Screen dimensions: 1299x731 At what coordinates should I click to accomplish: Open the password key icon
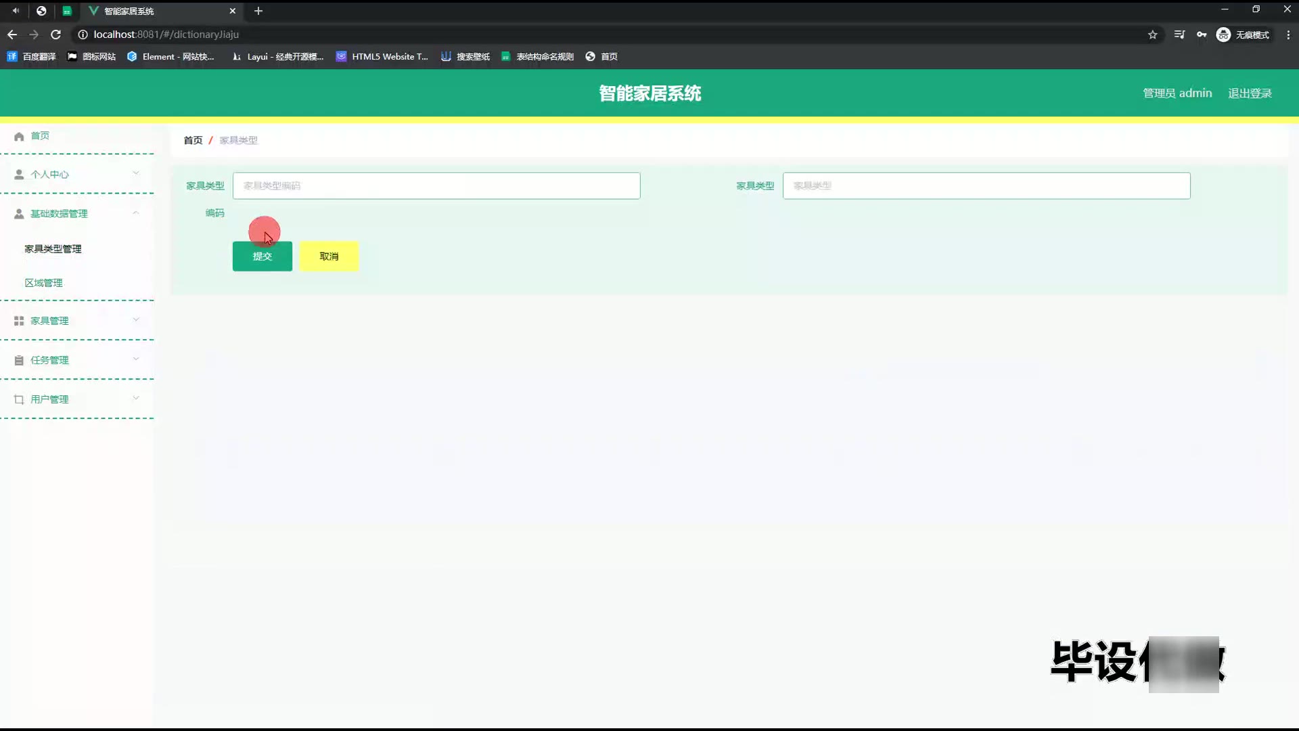1202,35
